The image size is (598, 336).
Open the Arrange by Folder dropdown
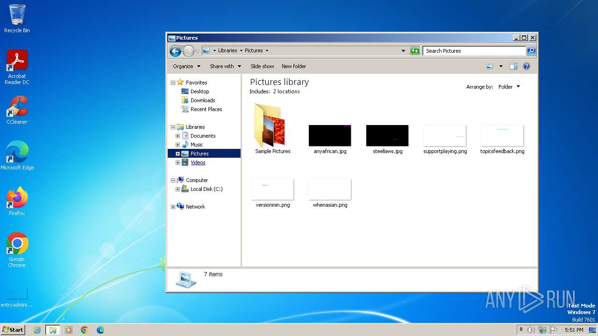(509, 87)
